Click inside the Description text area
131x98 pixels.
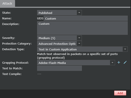[82, 28]
